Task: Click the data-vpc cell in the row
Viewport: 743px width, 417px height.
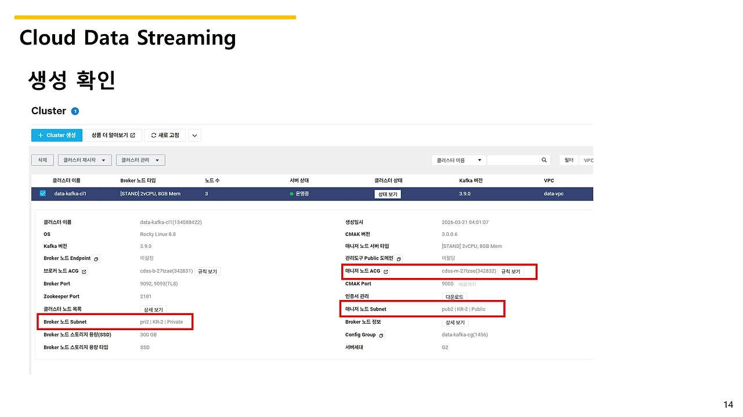Action: [555, 193]
